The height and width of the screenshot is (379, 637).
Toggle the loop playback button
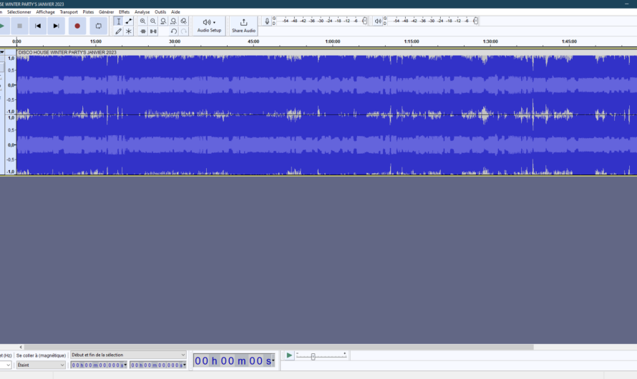click(x=98, y=26)
